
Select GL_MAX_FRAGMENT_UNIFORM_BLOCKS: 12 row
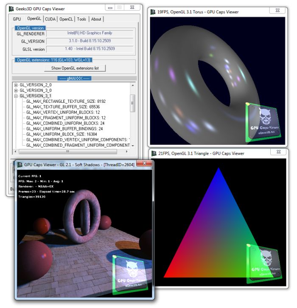click(66, 118)
